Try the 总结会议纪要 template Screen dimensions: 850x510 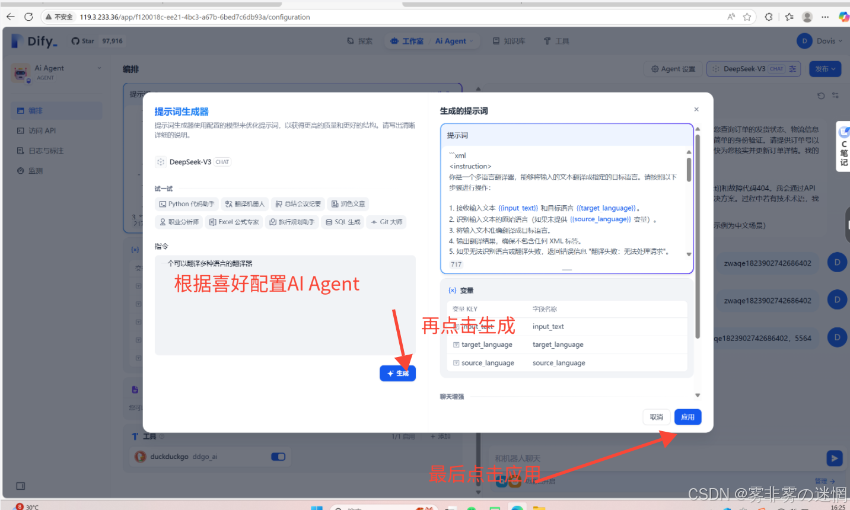coord(298,204)
